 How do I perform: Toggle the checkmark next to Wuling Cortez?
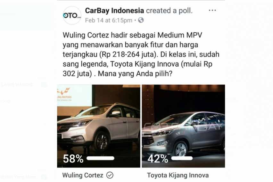click(110, 175)
